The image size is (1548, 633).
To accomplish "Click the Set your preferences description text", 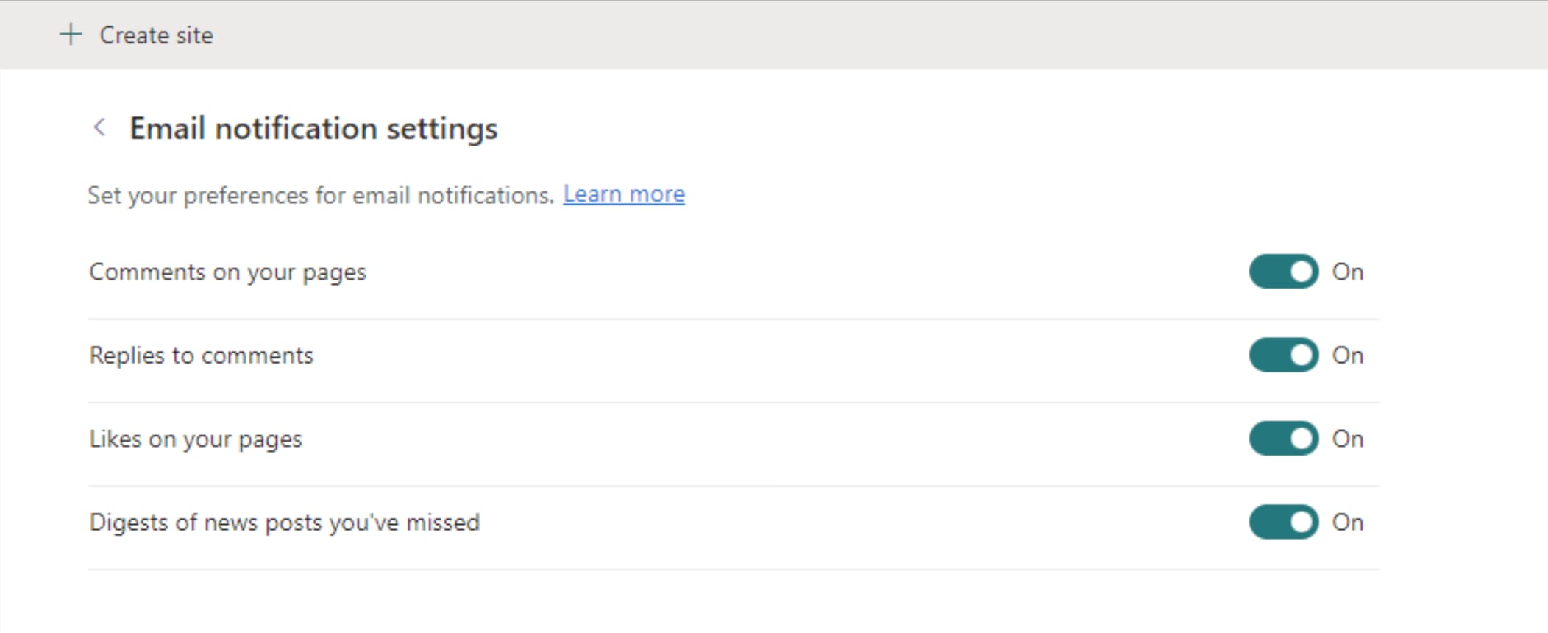I will (320, 195).
